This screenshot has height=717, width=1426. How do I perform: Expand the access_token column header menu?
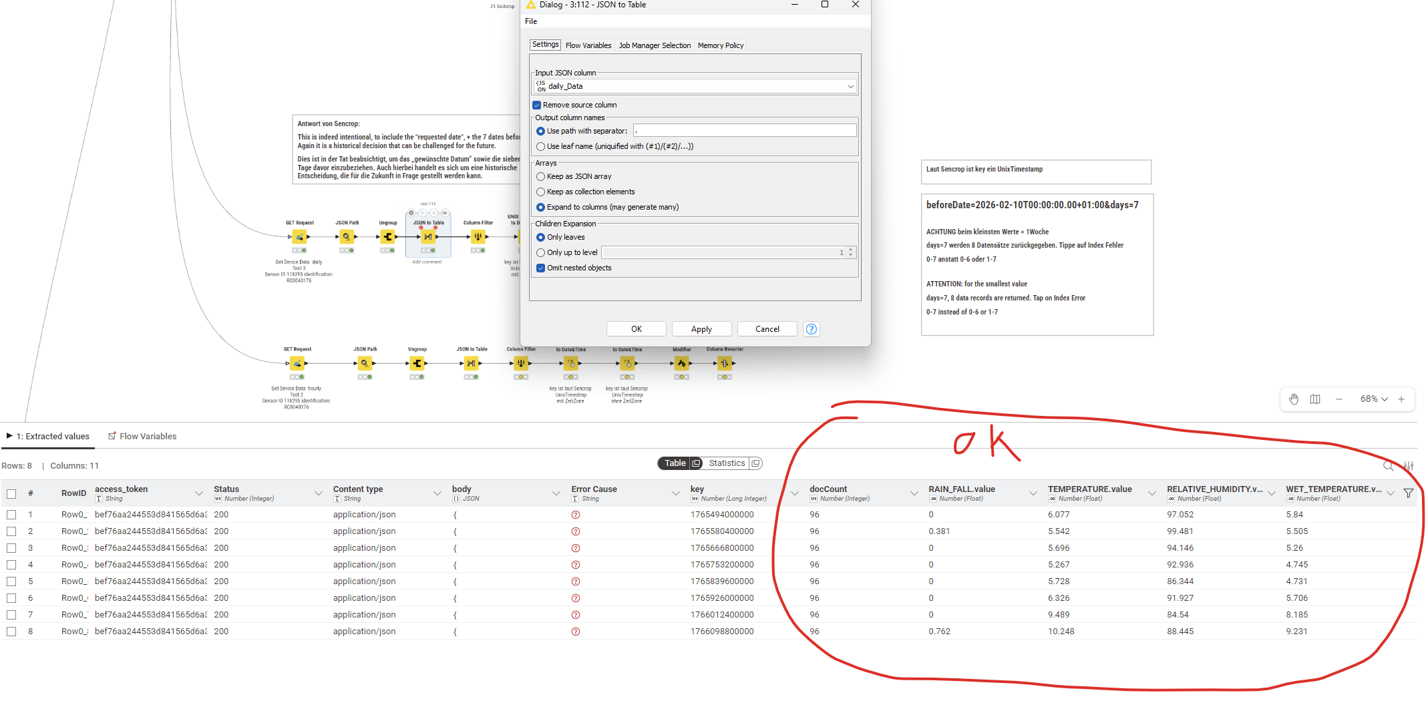[198, 493]
